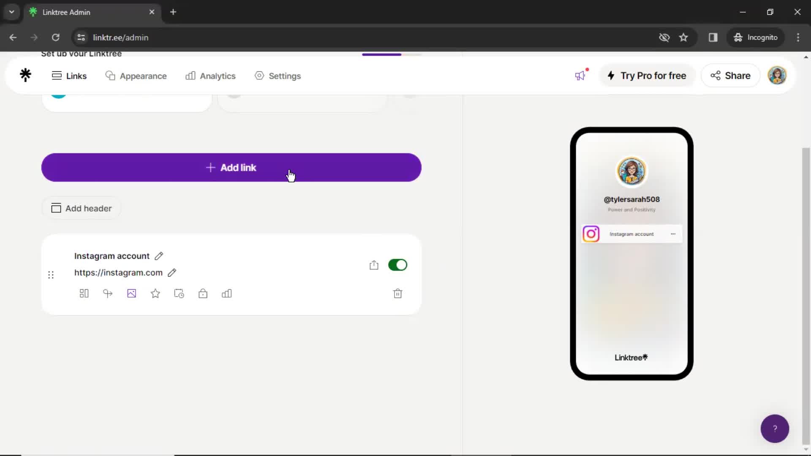Viewport: 811px width, 456px height.
Task: Click the leap/redirect icon on Instagram link
Action: [108, 293]
